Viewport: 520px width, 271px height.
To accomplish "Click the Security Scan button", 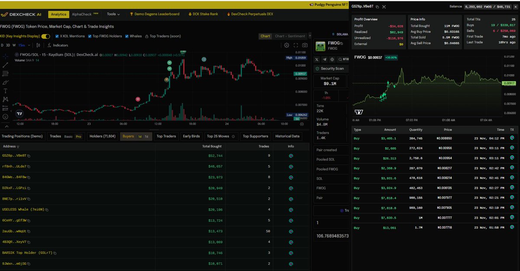I will coord(332,68).
